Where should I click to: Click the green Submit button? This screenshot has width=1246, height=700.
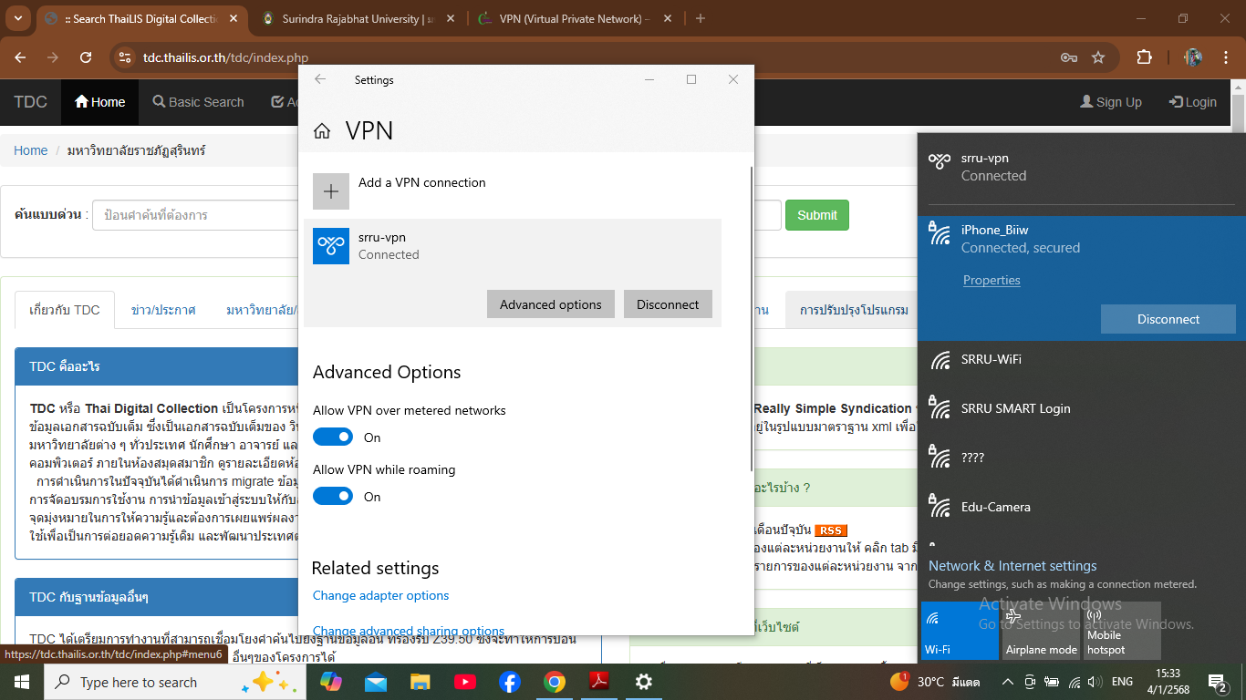click(x=816, y=215)
